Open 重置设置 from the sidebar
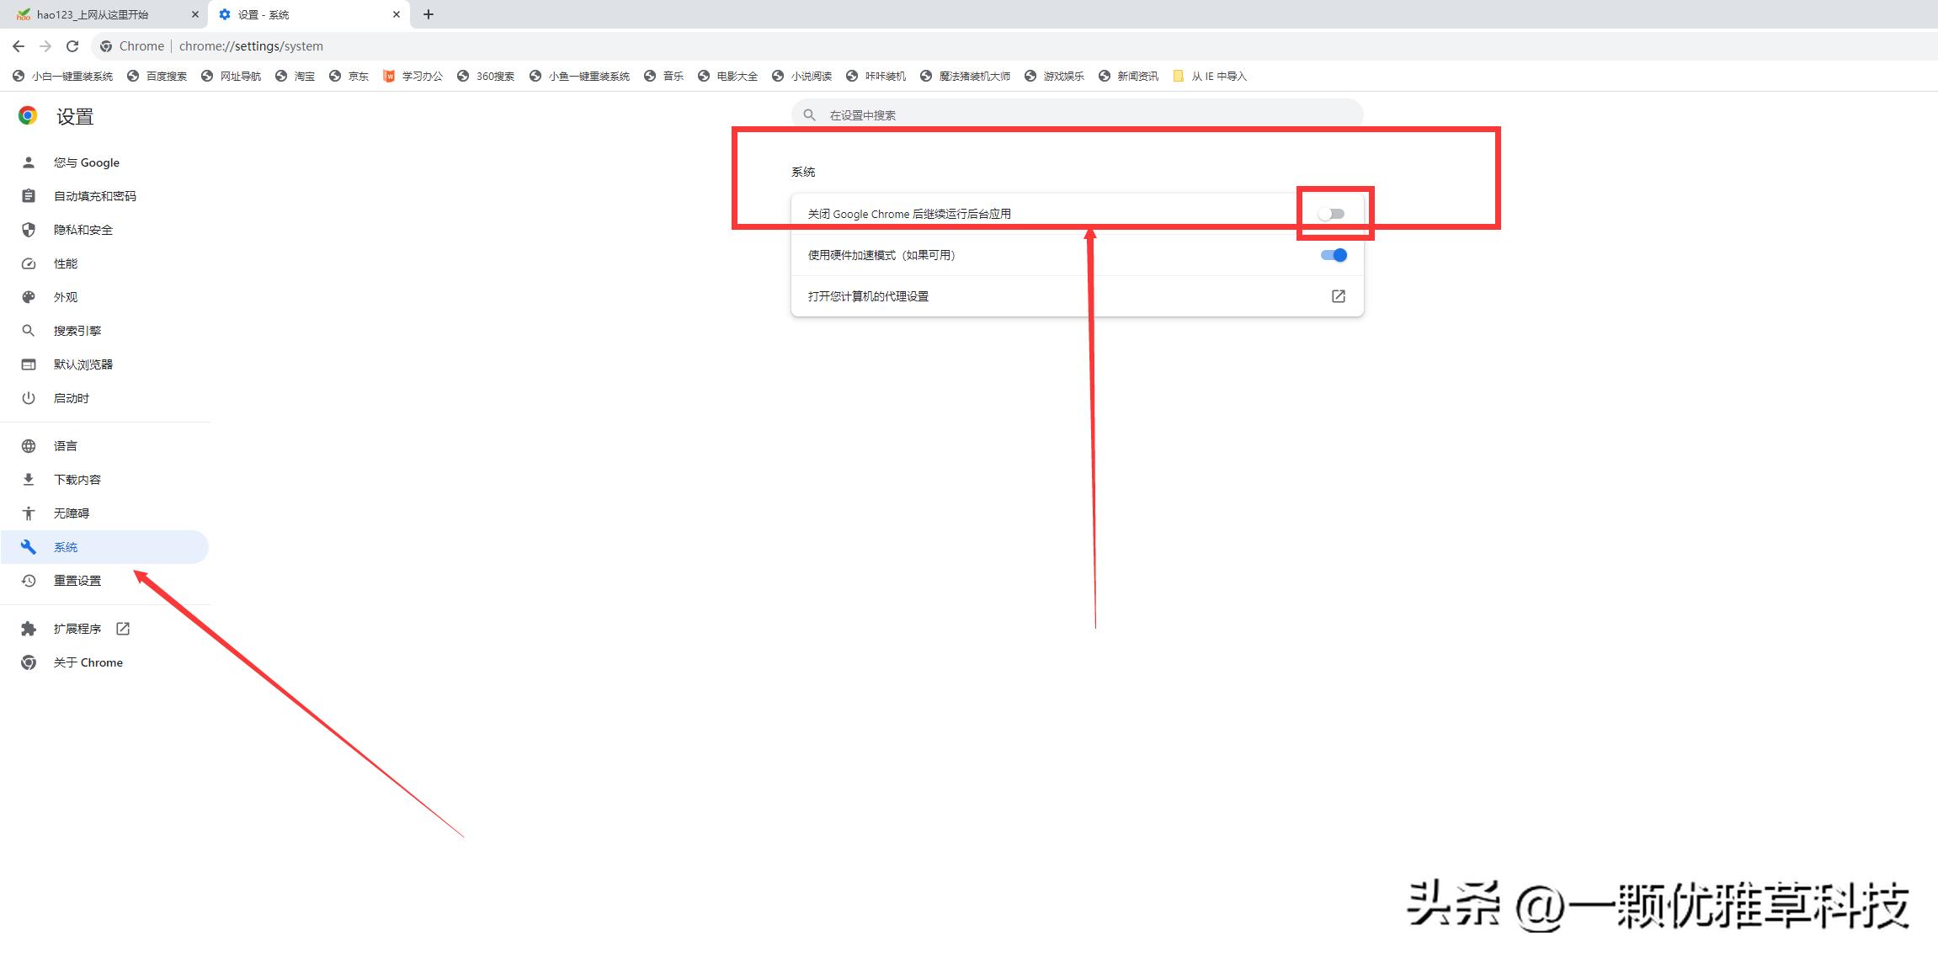Screen dimensions: 1938x957 tap(77, 580)
